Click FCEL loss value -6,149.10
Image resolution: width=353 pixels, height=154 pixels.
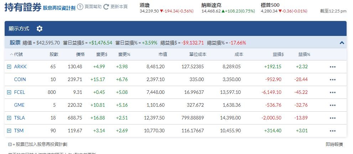click(271, 92)
